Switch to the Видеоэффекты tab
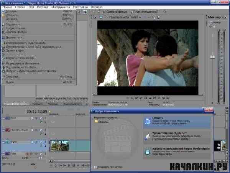Screen dimensions: 230x173 click(72, 104)
